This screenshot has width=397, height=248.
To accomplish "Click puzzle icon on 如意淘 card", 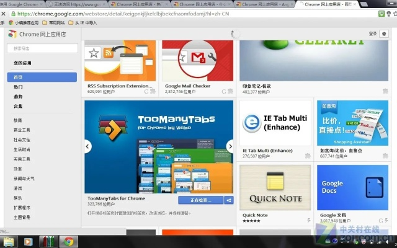I will tap(385, 156).
